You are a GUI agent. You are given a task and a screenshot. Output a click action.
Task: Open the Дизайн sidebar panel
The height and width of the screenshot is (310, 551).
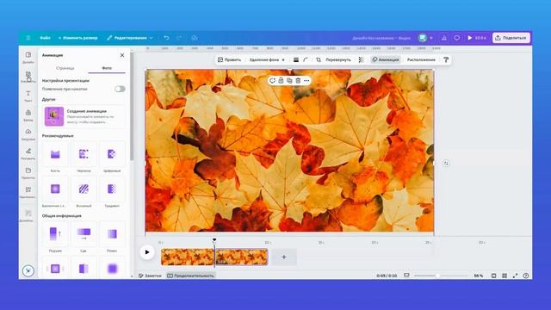[x=28, y=58]
